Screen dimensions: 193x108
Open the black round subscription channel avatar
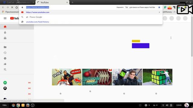coord(5,88)
